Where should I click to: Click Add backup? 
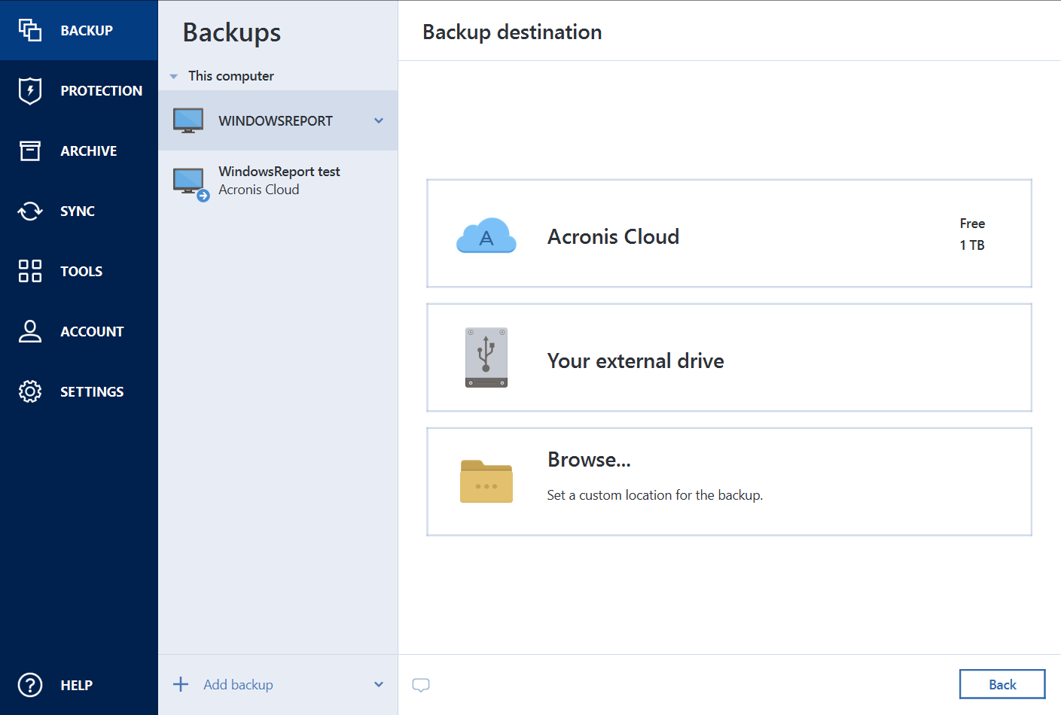pyautogui.click(x=238, y=685)
